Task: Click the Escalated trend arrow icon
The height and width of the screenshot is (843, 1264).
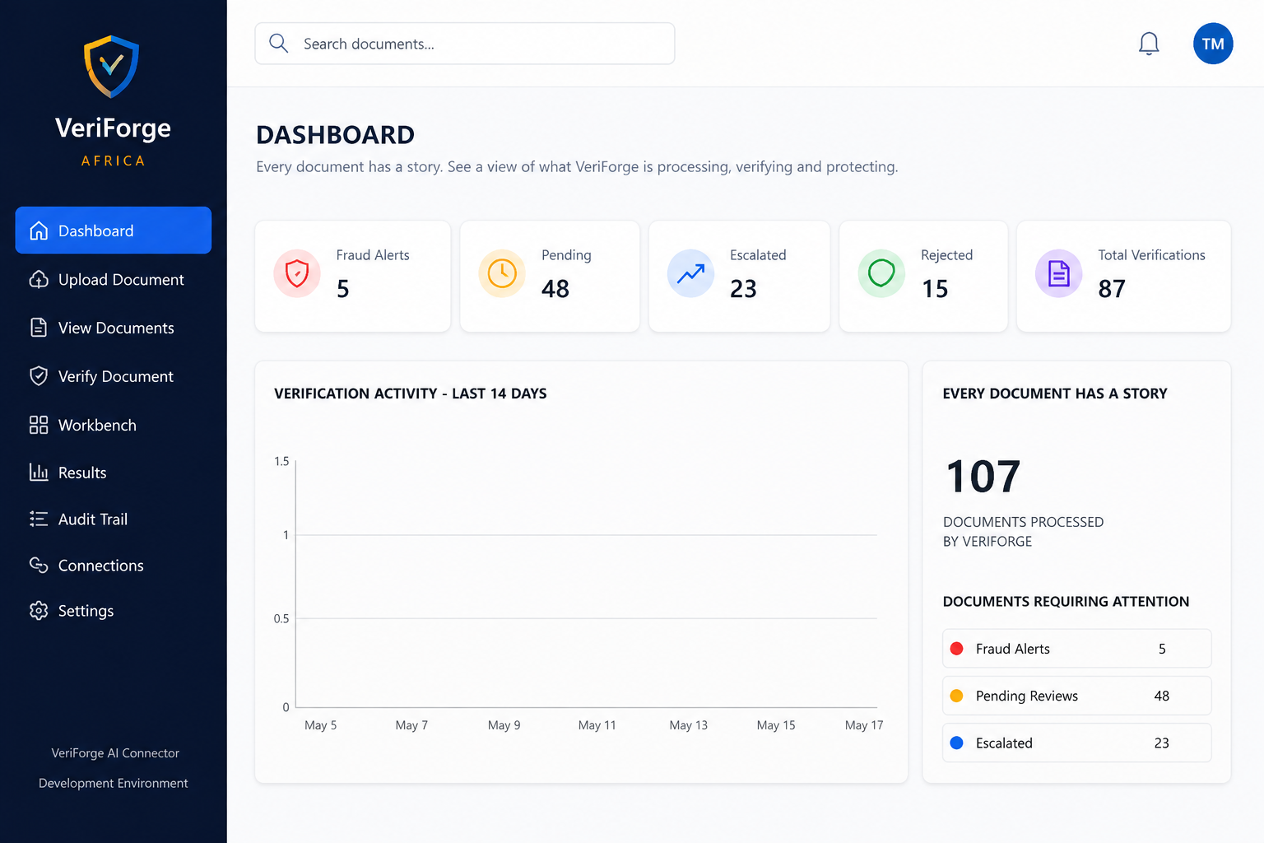Action: click(x=690, y=272)
